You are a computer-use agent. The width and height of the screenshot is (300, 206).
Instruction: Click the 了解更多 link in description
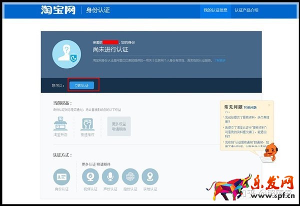(x=219, y=60)
